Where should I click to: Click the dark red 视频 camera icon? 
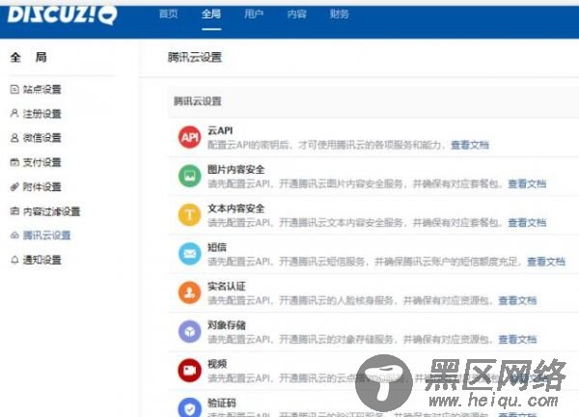pyautogui.click(x=190, y=371)
